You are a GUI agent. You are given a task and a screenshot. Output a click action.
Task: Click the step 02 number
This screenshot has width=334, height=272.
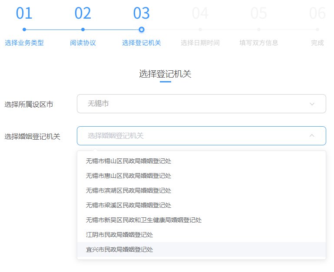83,13
